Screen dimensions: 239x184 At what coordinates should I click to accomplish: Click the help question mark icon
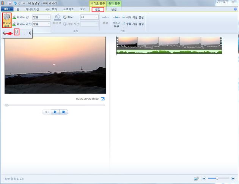point(236,9)
